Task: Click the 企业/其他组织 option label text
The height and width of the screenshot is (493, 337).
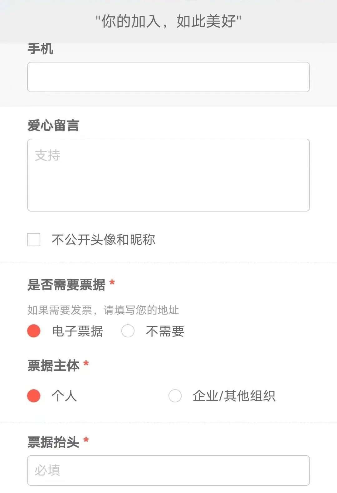Action: 234,396
